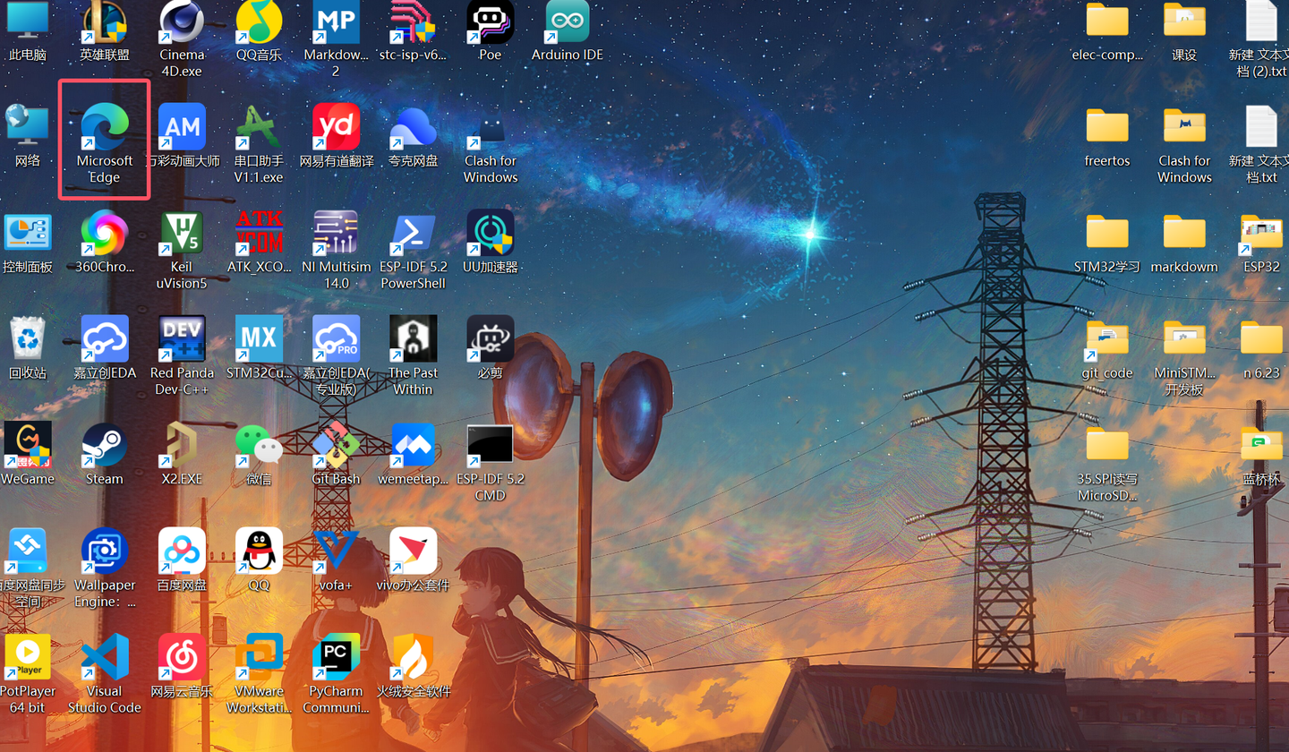Select the 夸克网盘 cloud icon
The height and width of the screenshot is (752, 1289).
[x=413, y=126]
